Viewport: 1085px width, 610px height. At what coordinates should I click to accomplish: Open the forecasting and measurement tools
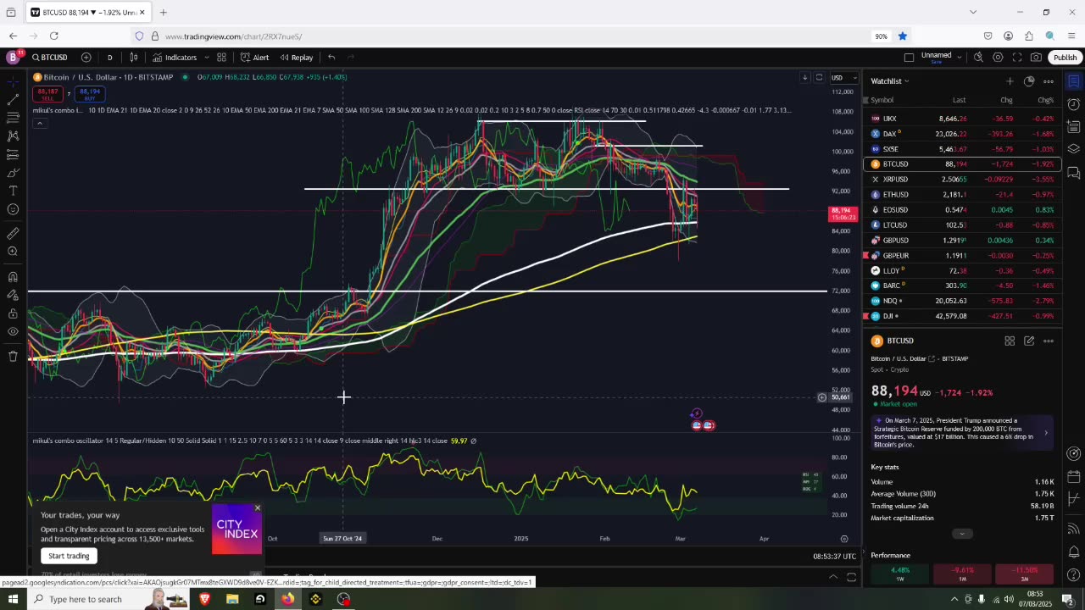13,154
